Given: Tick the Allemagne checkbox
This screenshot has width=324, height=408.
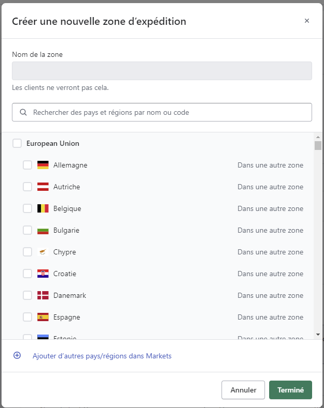Looking at the screenshot, I should click(27, 165).
